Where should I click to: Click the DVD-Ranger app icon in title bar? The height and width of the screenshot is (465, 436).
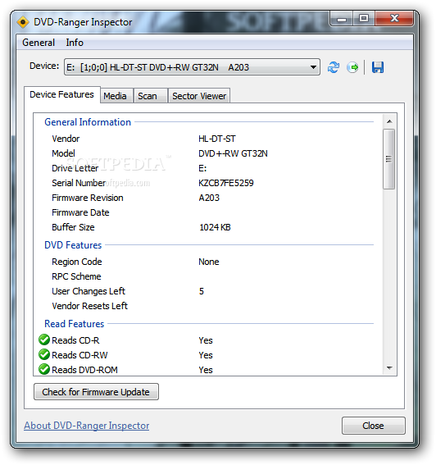(23, 22)
